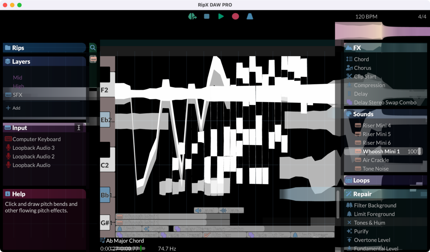The height and width of the screenshot is (252, 430).
Task: Select the High layer
Action: (x=19, y=86)
